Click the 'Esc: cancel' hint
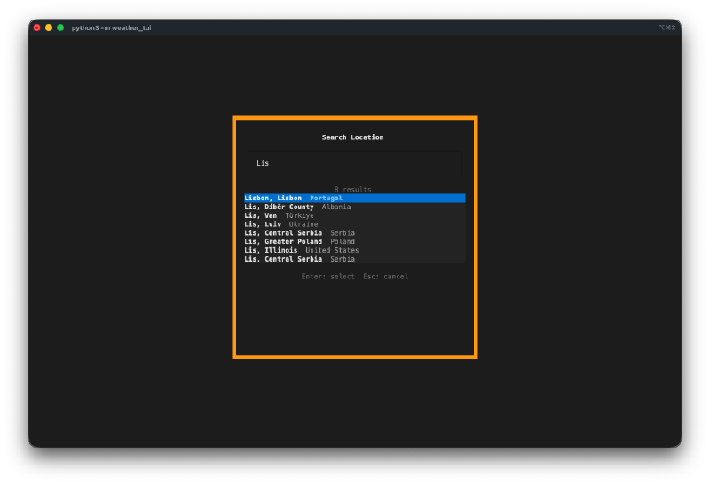 click(x=385, y=277)
